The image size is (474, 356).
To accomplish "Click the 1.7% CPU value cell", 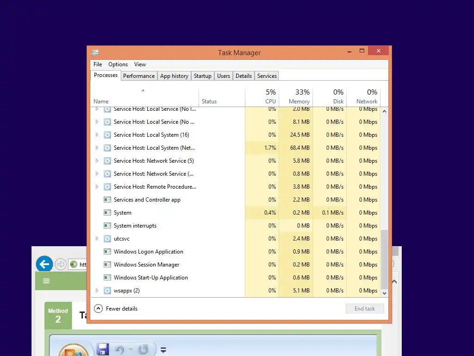I will tap(262, 148).
